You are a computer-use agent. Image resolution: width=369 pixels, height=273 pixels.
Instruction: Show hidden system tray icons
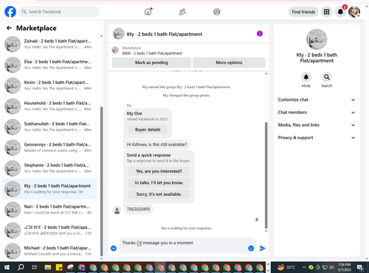click(x=304, y=267)
